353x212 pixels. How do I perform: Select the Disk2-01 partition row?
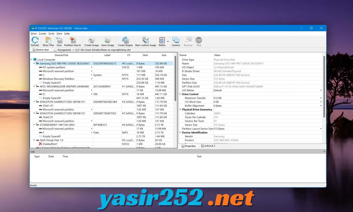click(x=102, y=117)
